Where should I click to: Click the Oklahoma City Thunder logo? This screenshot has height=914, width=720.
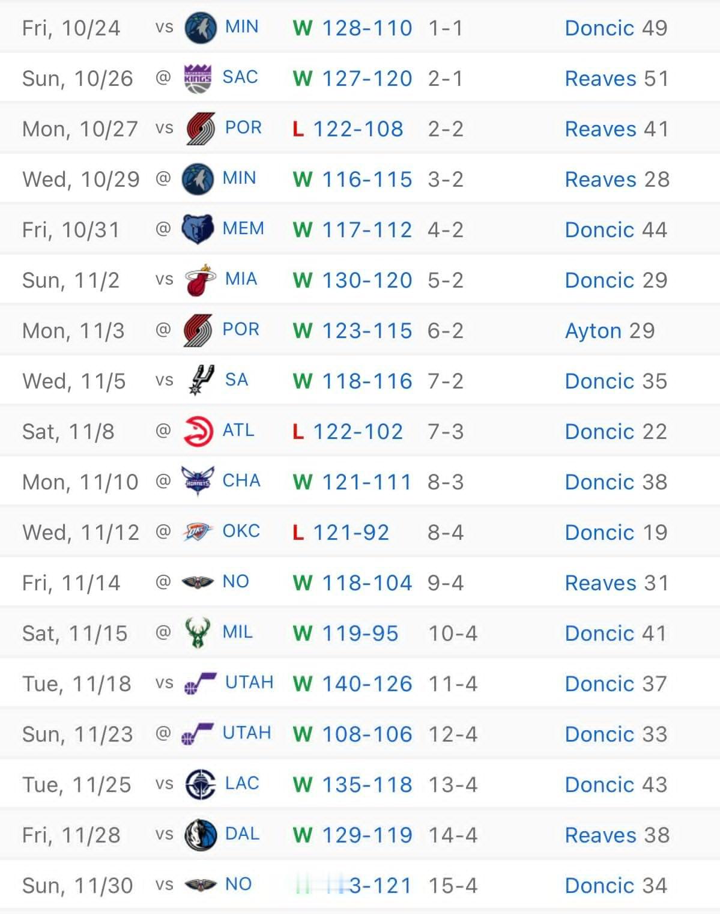tap(198, 532)
